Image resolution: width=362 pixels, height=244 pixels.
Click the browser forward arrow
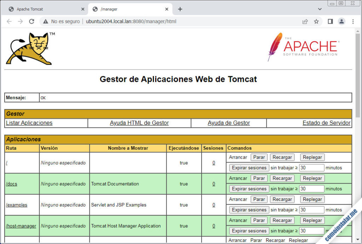pyautogui.click(x=21, y=21)
